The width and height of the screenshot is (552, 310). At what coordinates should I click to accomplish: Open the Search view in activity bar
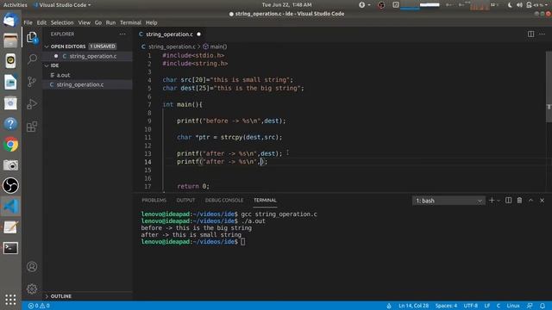(x=32, y=59)
